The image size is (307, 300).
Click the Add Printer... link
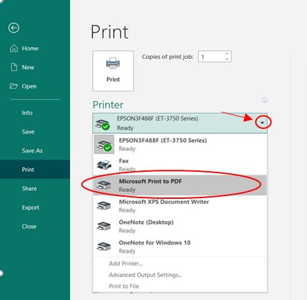(126, 263)
